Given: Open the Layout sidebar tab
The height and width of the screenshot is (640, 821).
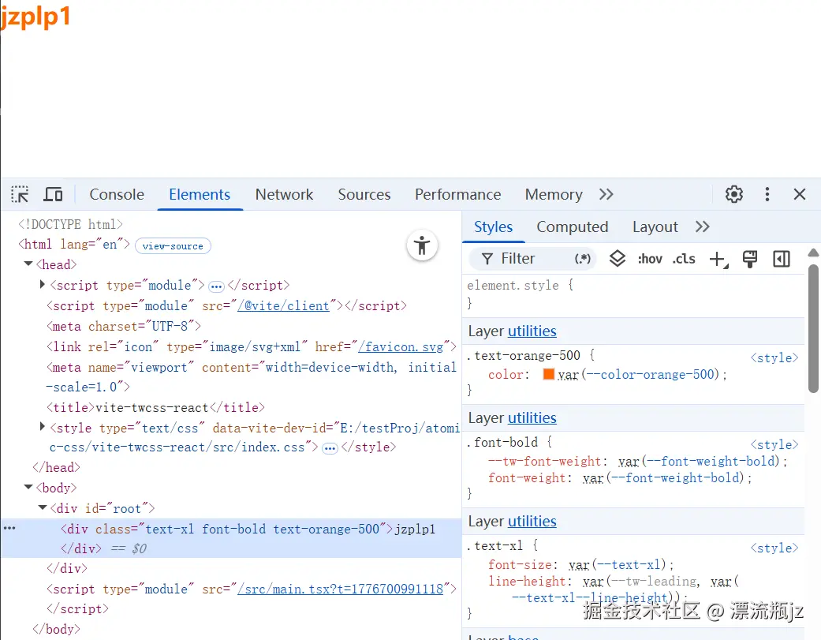Looking at the screenshot, I should (x=655, y=226).
